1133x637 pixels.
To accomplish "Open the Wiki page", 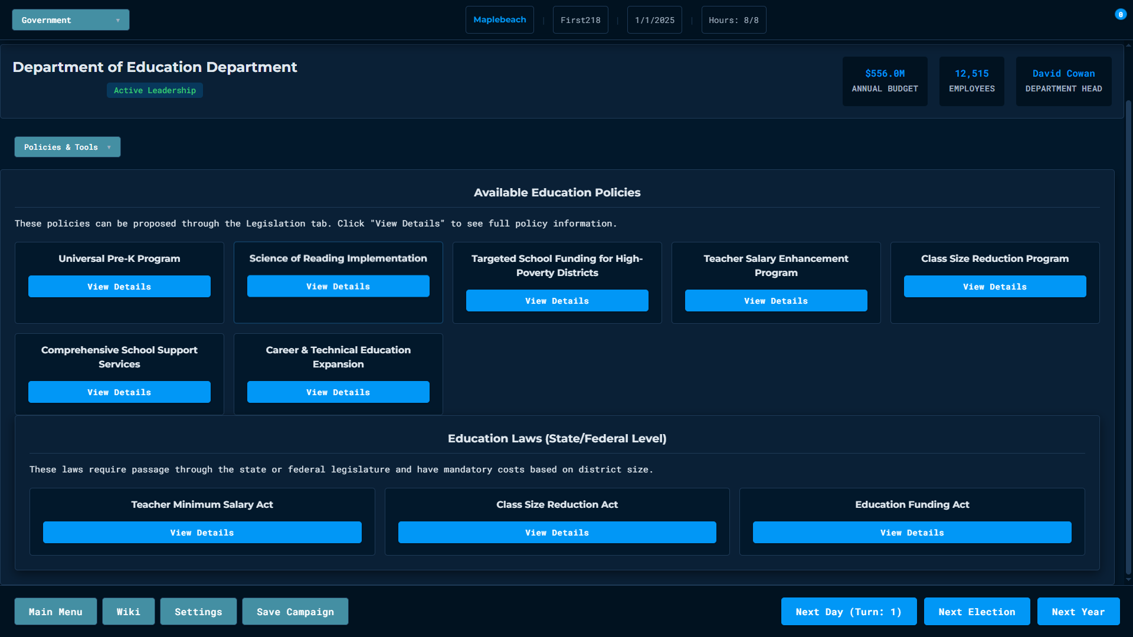I will [x=129, y=612].
